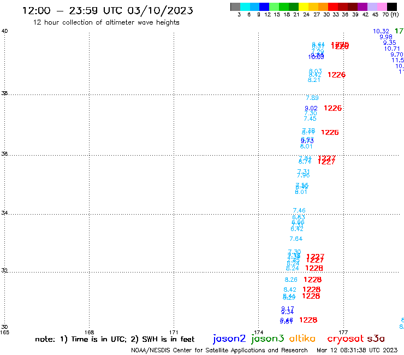Viewport: 404px width, 355px height.
Task: Click the '12' label under the color scale
Action: click(268, 14)
